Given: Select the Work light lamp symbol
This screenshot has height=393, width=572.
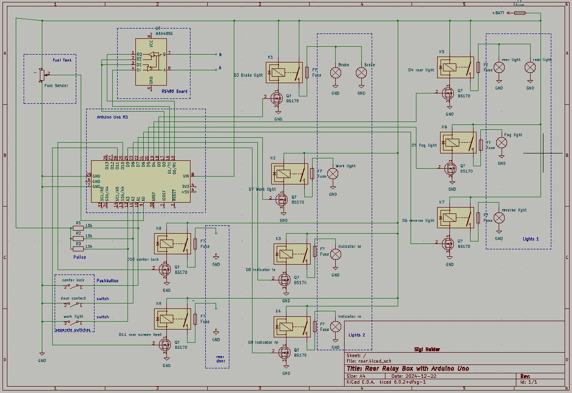Looking at the screenshot, I should [333, 174].
